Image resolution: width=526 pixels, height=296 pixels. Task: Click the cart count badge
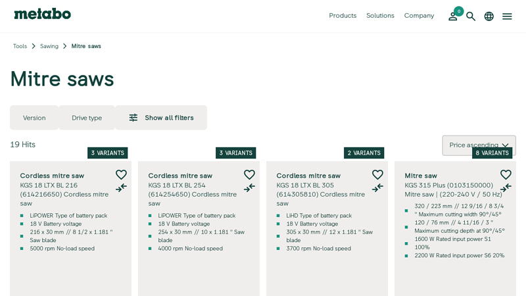pyautogui.click(x=458, y=11)
